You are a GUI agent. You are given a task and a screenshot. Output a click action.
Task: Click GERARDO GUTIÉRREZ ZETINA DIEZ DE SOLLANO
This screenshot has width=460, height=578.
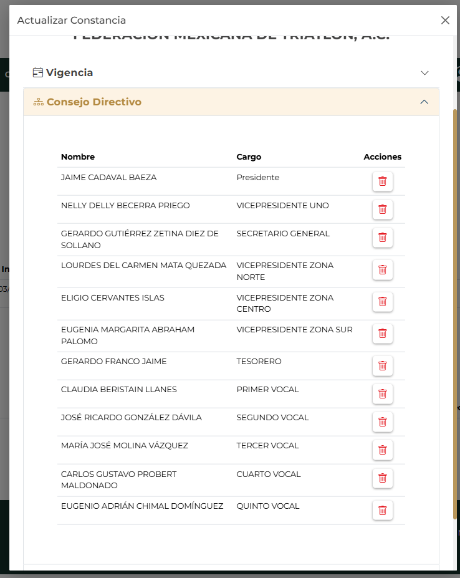click(x=140, y=239)
